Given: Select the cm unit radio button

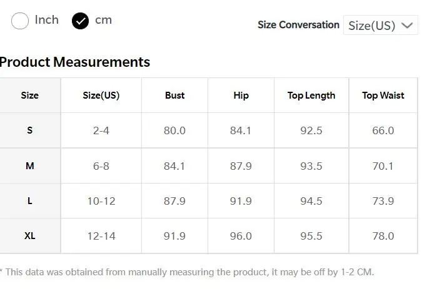Looking at the screenshot, I should (81, 21).
